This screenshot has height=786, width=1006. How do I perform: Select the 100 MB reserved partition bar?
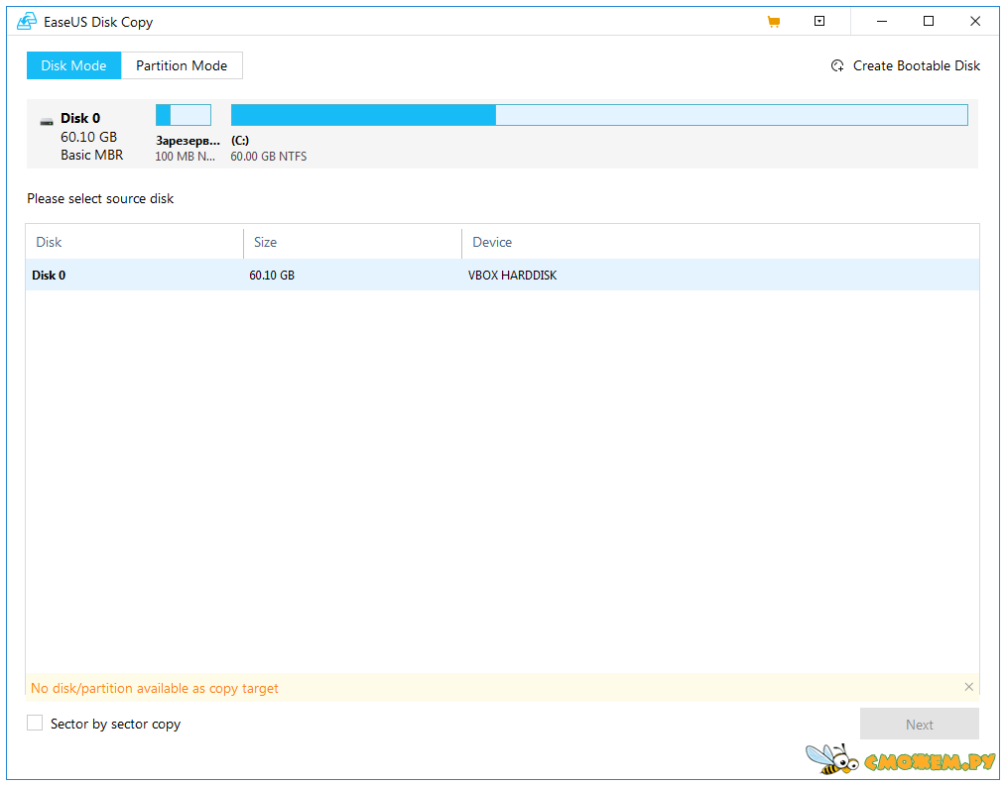(184, 115)
